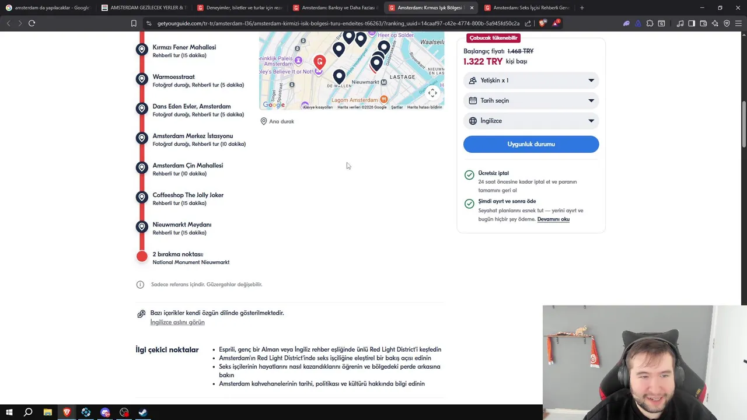Click the browser forward arrow

(20, 23)
